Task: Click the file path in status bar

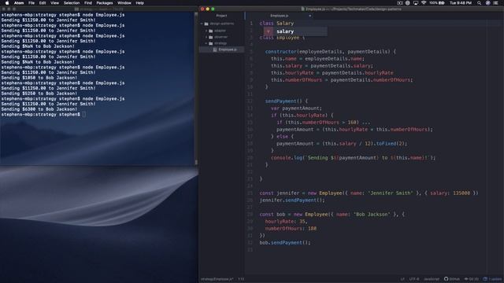Action: point(217,279)
